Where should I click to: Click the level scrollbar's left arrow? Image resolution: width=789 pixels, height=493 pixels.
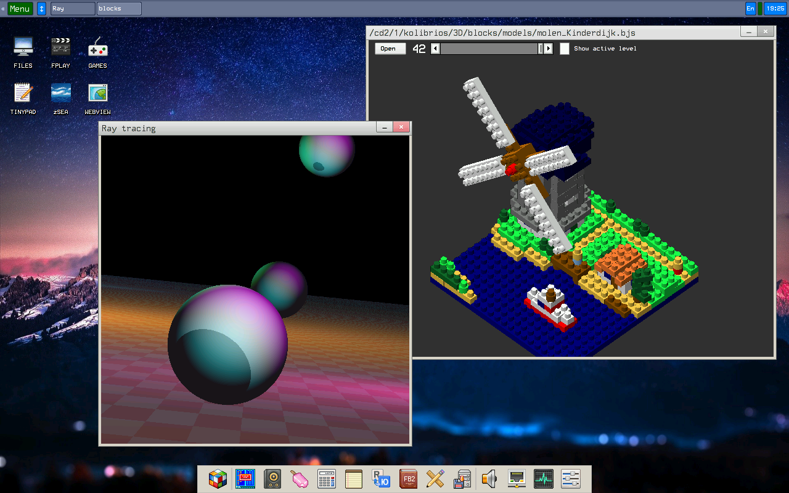(435, 49)
